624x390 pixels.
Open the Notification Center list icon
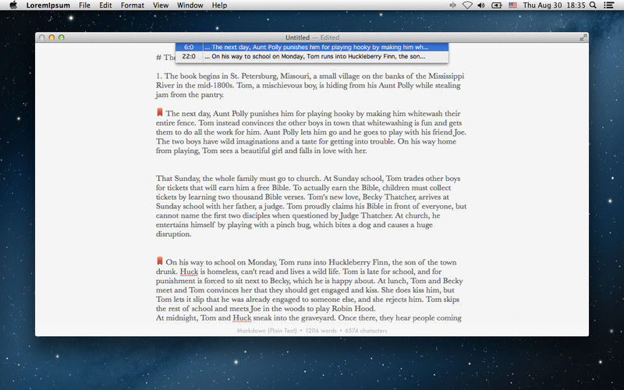point(612,5)
